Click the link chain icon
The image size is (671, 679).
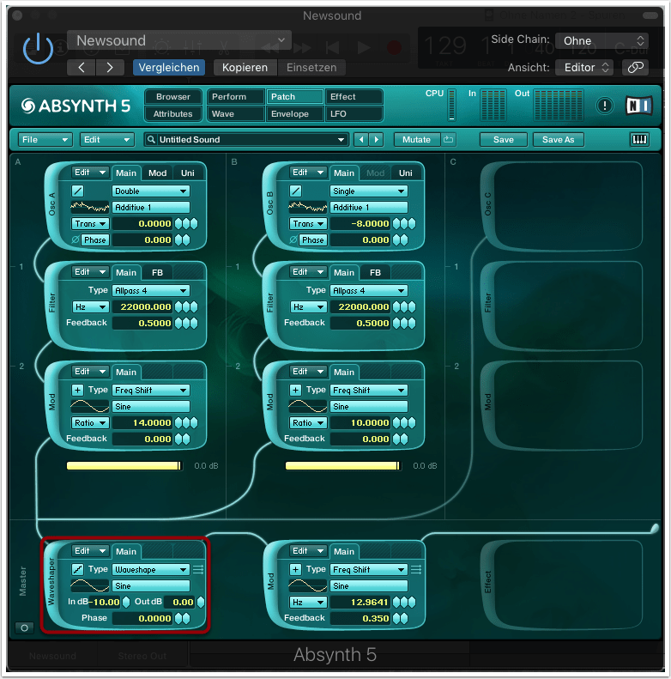click(x=636, y=67)
